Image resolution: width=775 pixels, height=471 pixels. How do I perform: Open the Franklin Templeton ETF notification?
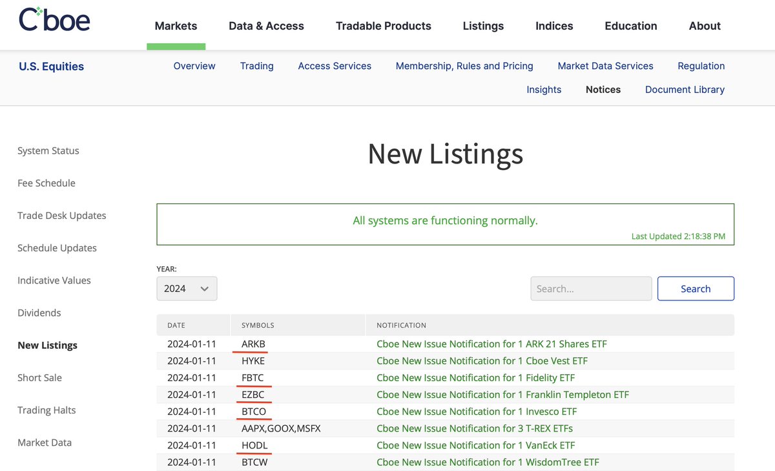coord(502,394)
